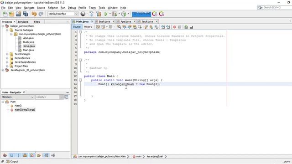The height and width of the screenshot is (164, 292).
Task: Click the Debug Project icon
Action: [115, 14]
